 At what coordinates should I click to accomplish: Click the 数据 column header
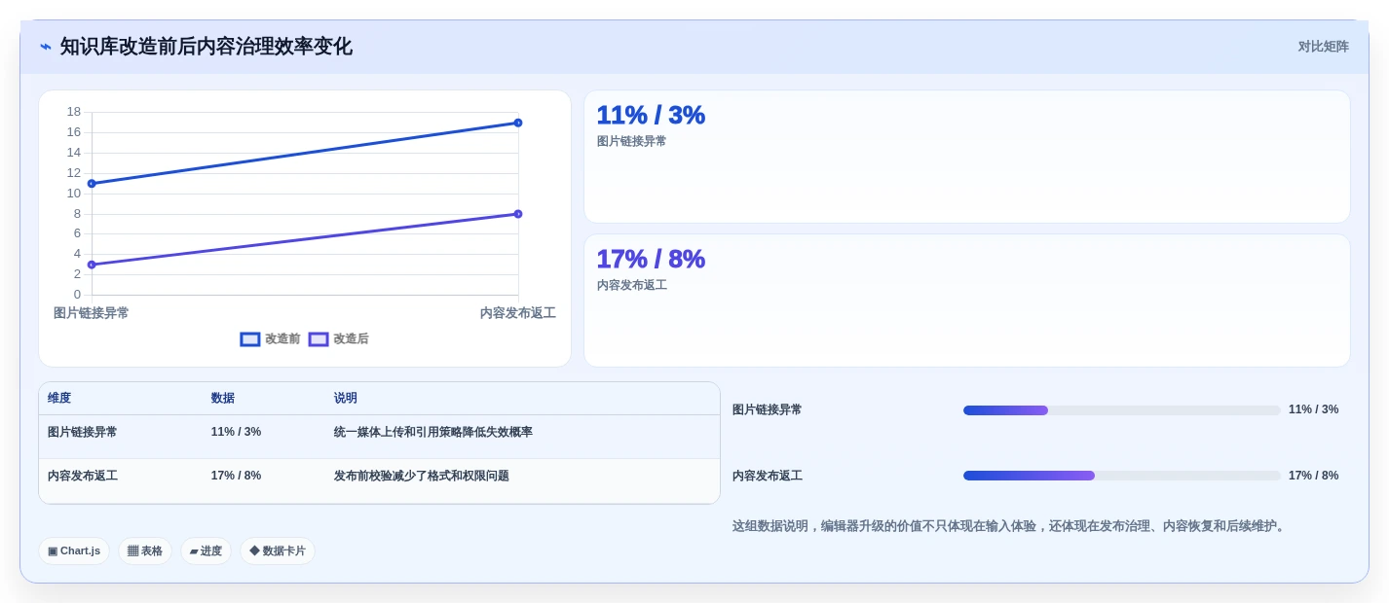pos(223,398)
